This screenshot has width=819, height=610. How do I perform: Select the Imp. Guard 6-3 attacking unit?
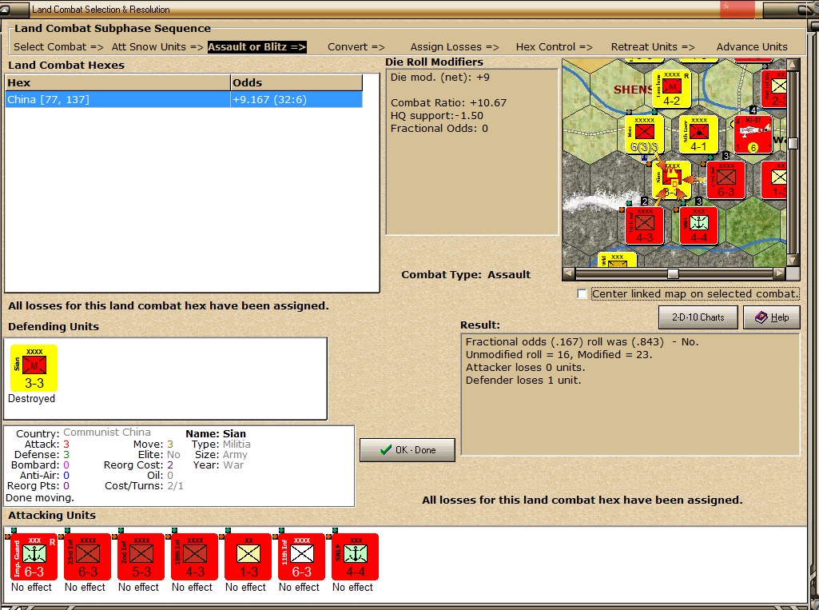point(34,556)
